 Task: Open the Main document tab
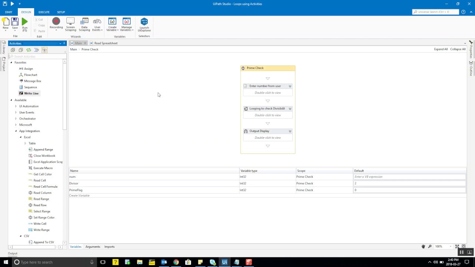pos(78,43)
